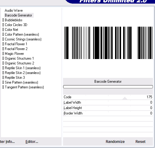Pick Reptile Skin 1 (seamless) filter

[x=23, y=68]
